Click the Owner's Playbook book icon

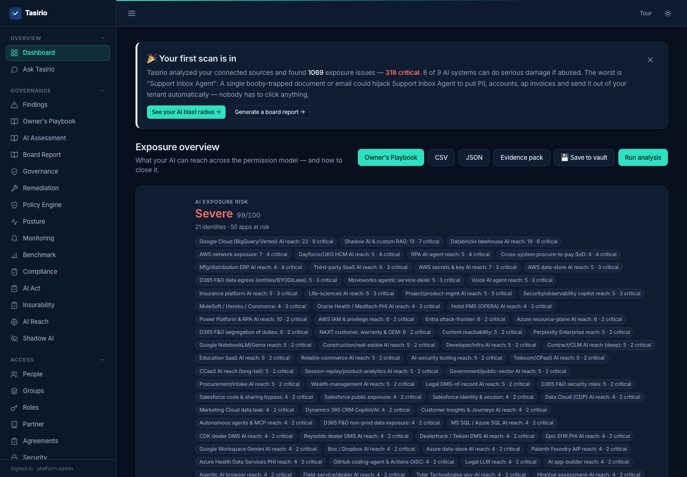point(14,122)
